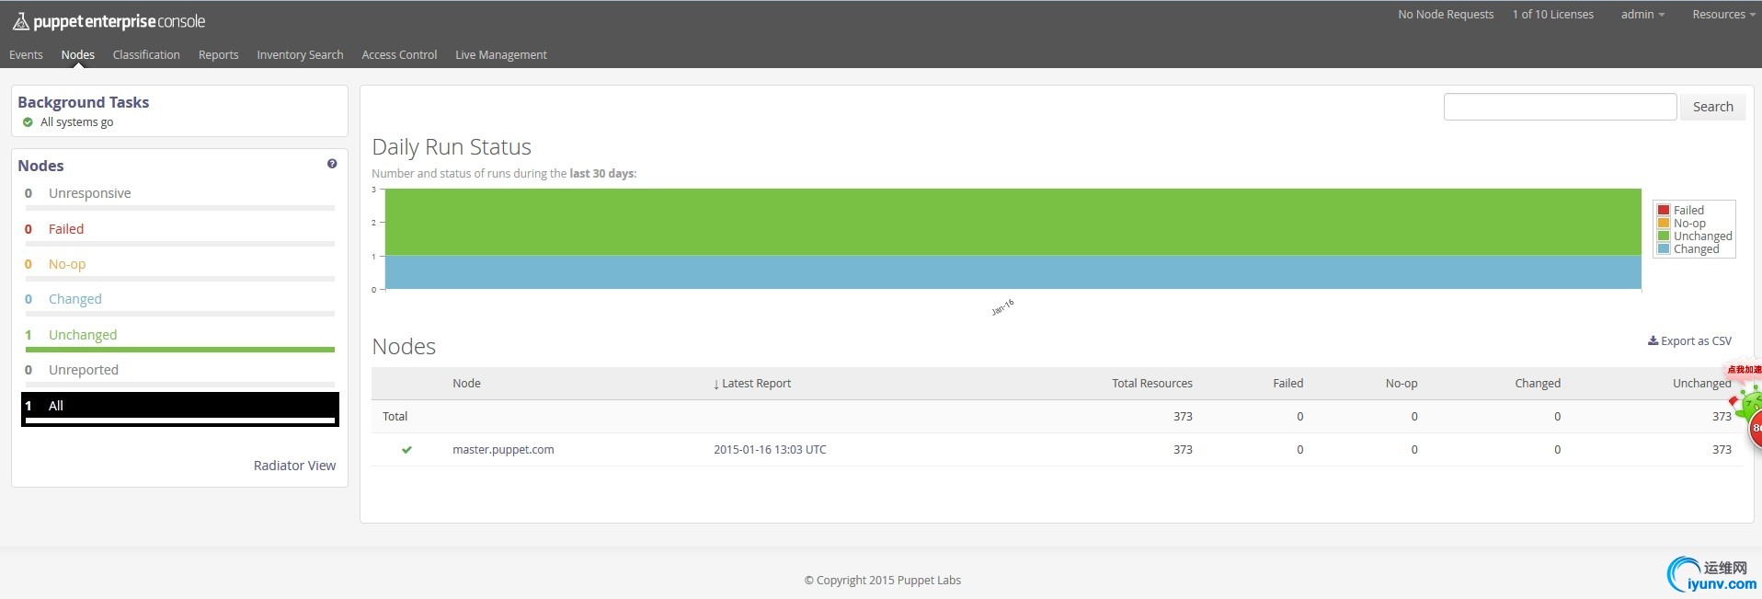Open the Nodes help question icon
This screenshot has height=599, width=1762.
(x=332, y=164)
